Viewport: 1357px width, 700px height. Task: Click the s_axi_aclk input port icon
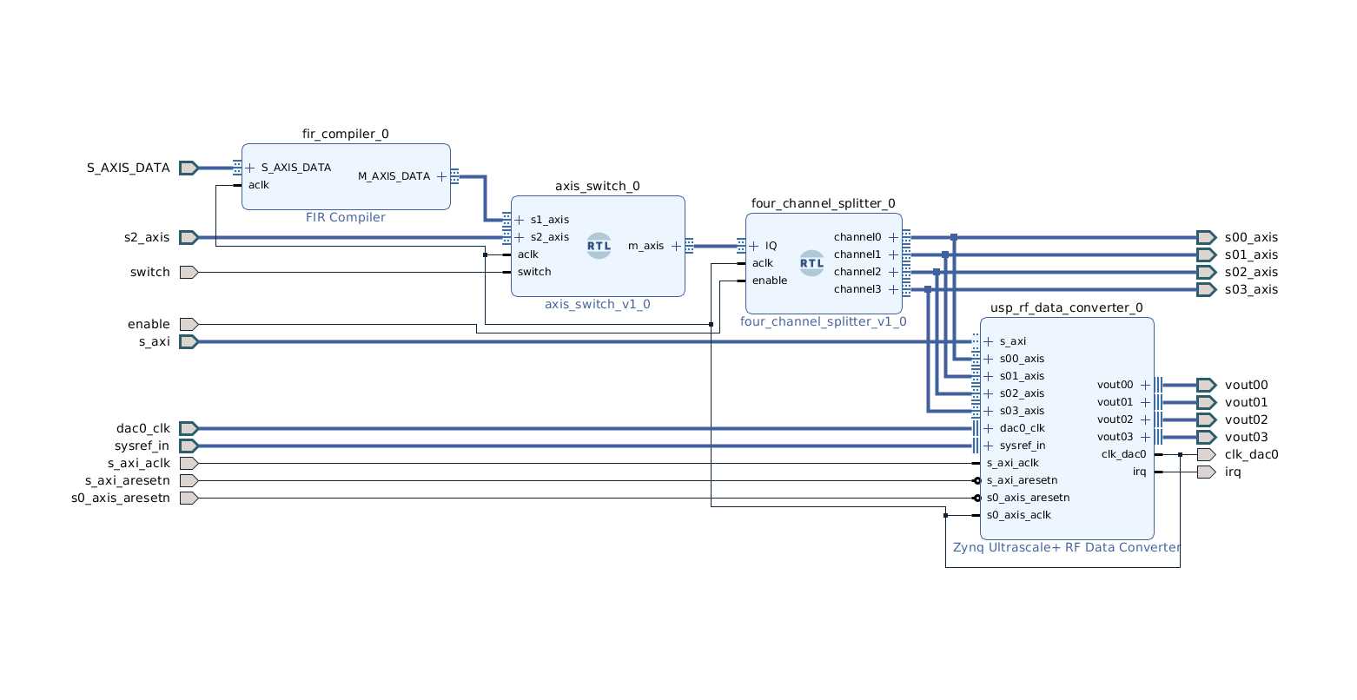point(189,463)
